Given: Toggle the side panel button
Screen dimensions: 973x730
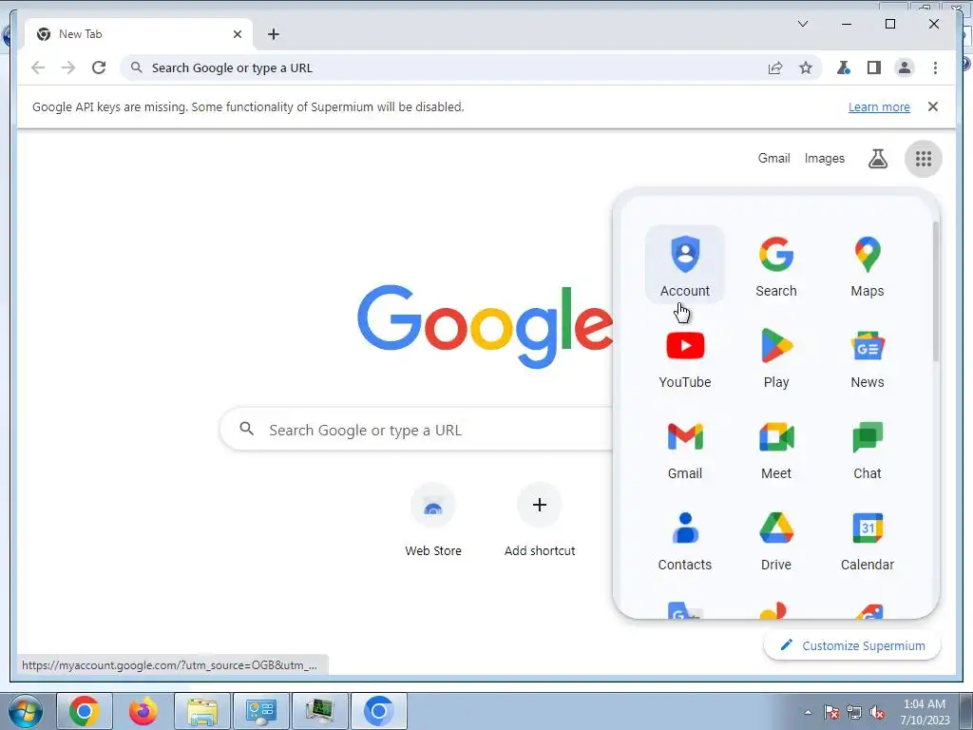Looking at the screenshot, I should coord(874,67).
